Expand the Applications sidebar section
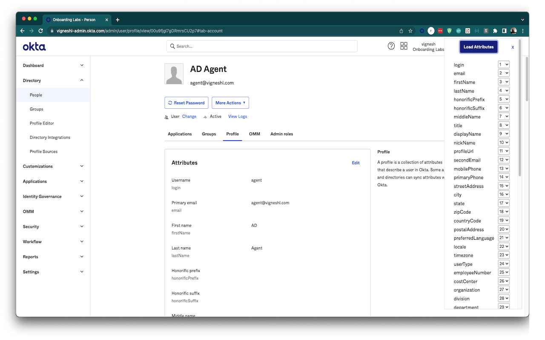This screenshot has width=545, height=340. coord(53,181)
